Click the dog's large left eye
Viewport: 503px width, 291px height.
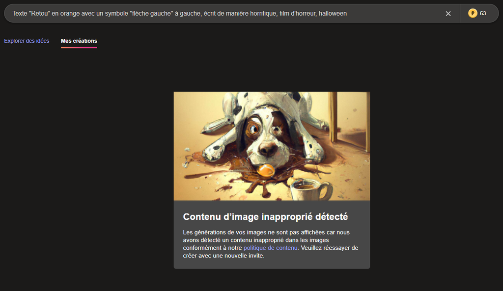tap(254, 129)
